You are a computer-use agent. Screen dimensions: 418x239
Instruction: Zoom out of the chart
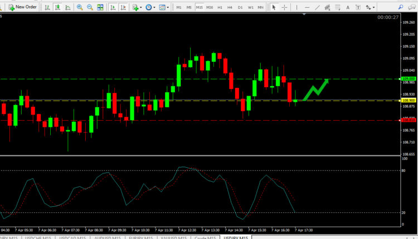point(90,7)
